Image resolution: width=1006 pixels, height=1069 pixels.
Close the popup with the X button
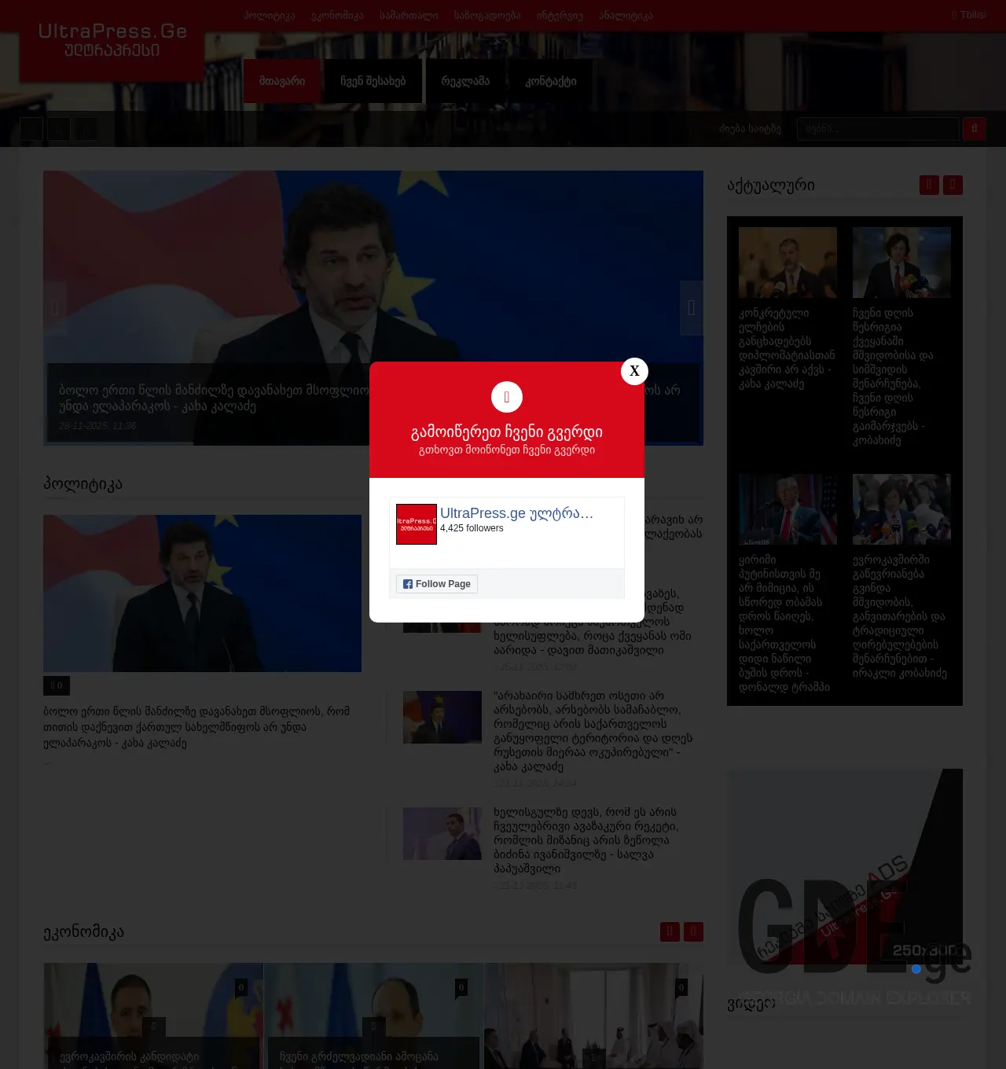click(634, 370)
